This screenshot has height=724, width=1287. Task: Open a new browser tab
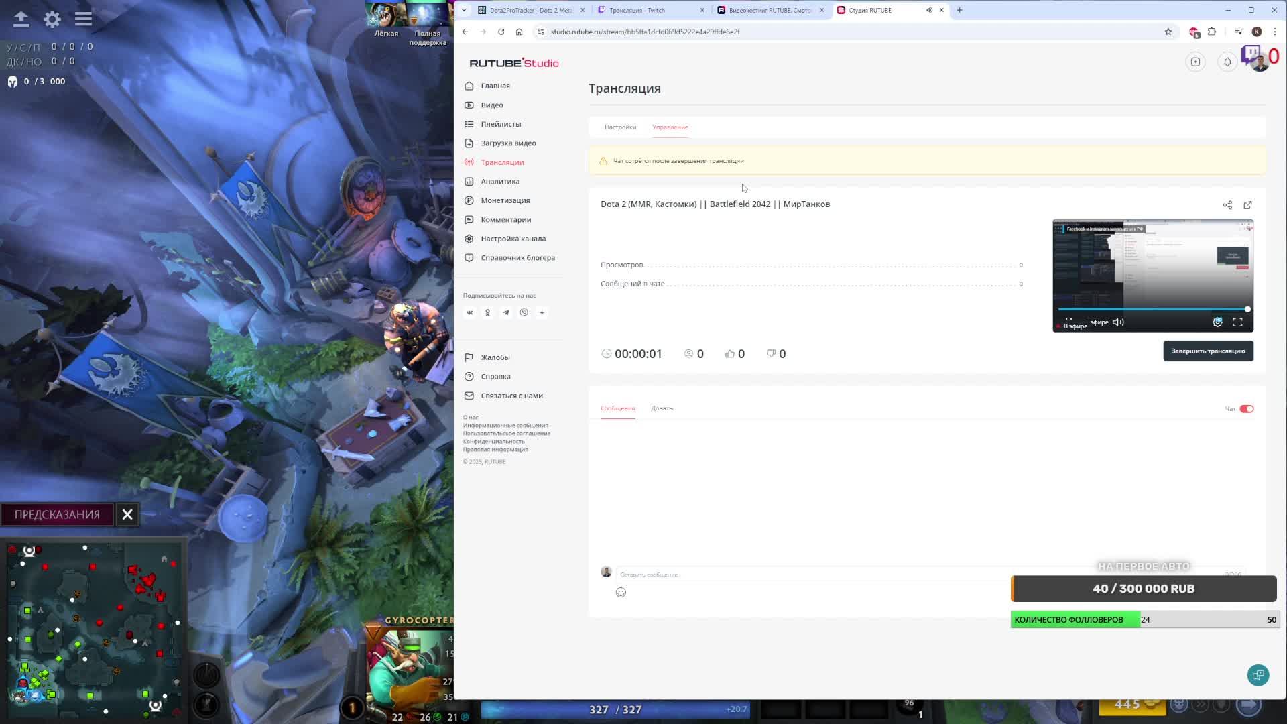click(959, 10)
